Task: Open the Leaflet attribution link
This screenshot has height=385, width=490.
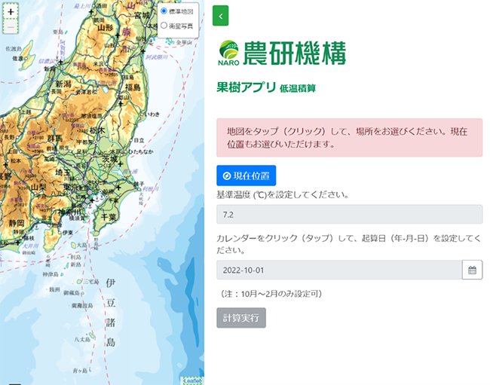Action: tap(192, 381)
